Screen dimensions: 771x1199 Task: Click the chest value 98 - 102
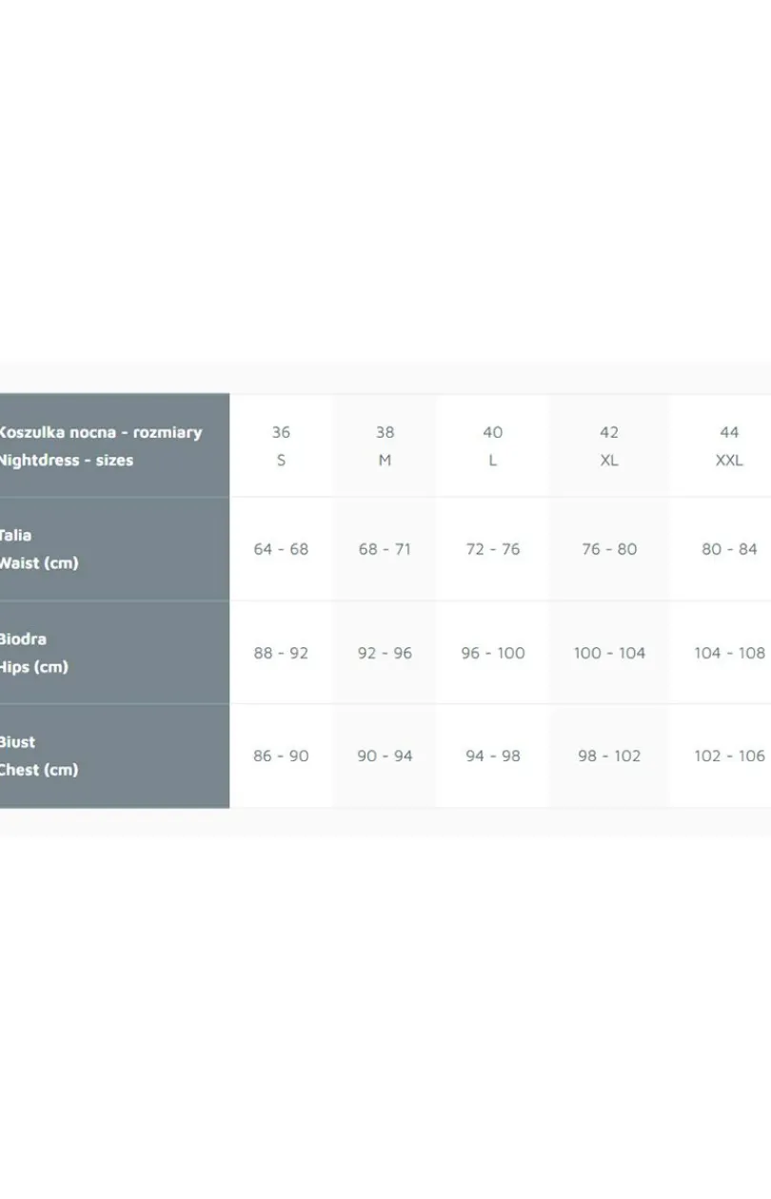click(609, 756)
